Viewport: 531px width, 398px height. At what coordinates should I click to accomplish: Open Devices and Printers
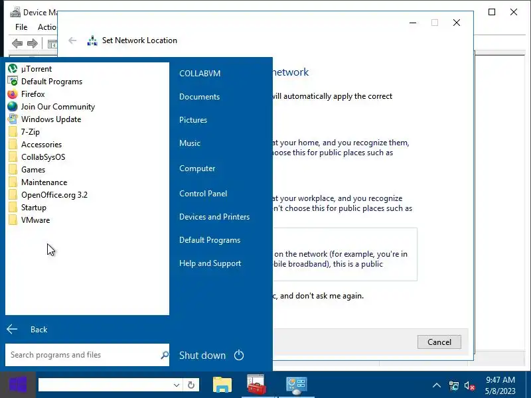click(214, 217)
